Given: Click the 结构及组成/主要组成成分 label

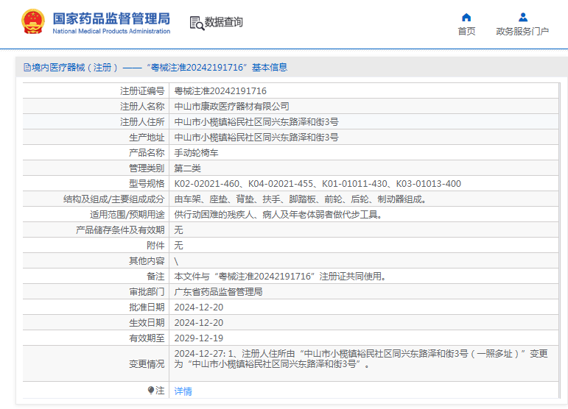Looking at the screenshot, I should tap(113, 199).
